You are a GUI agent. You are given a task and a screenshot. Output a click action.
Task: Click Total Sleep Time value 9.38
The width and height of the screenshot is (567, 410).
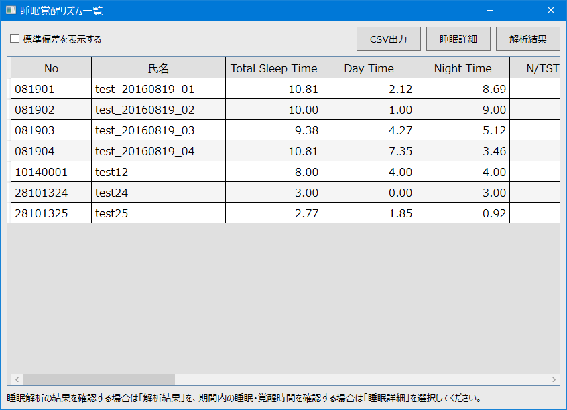pos(273,130)
